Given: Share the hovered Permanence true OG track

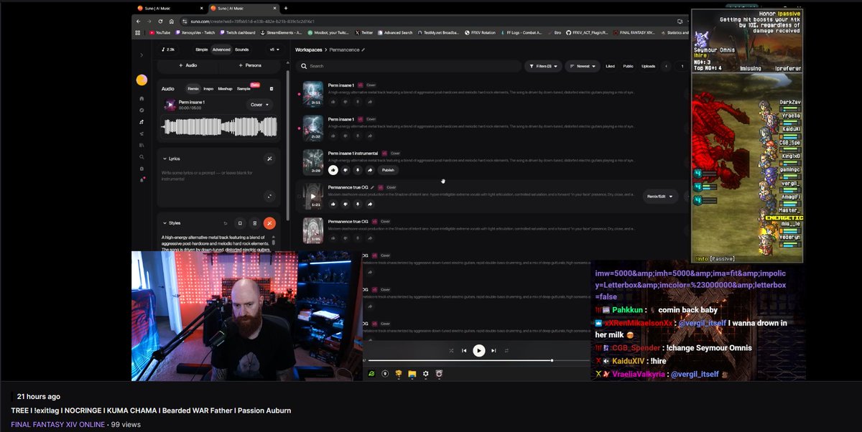Looking at the screenshot, I should [x=370, y=204].
